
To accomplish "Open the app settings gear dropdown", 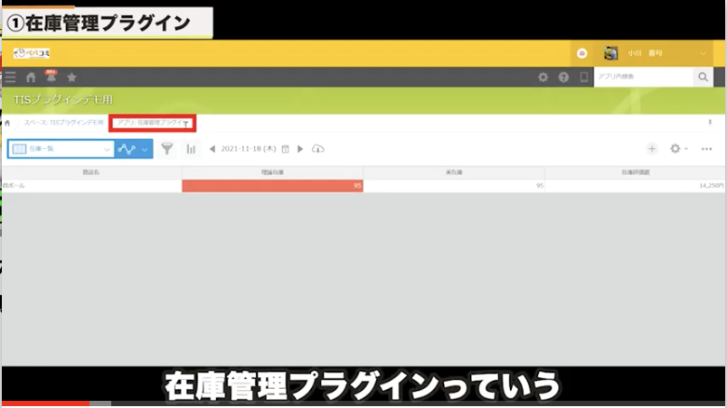I will click(x=678, y=149).
